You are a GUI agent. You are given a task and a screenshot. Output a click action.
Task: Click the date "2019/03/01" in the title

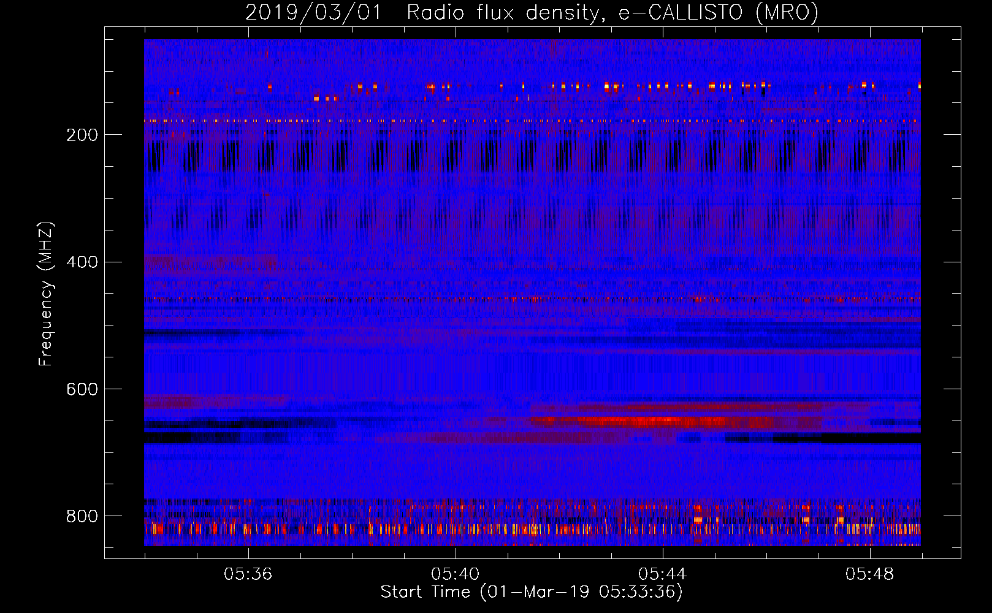[x=313, y=13]
